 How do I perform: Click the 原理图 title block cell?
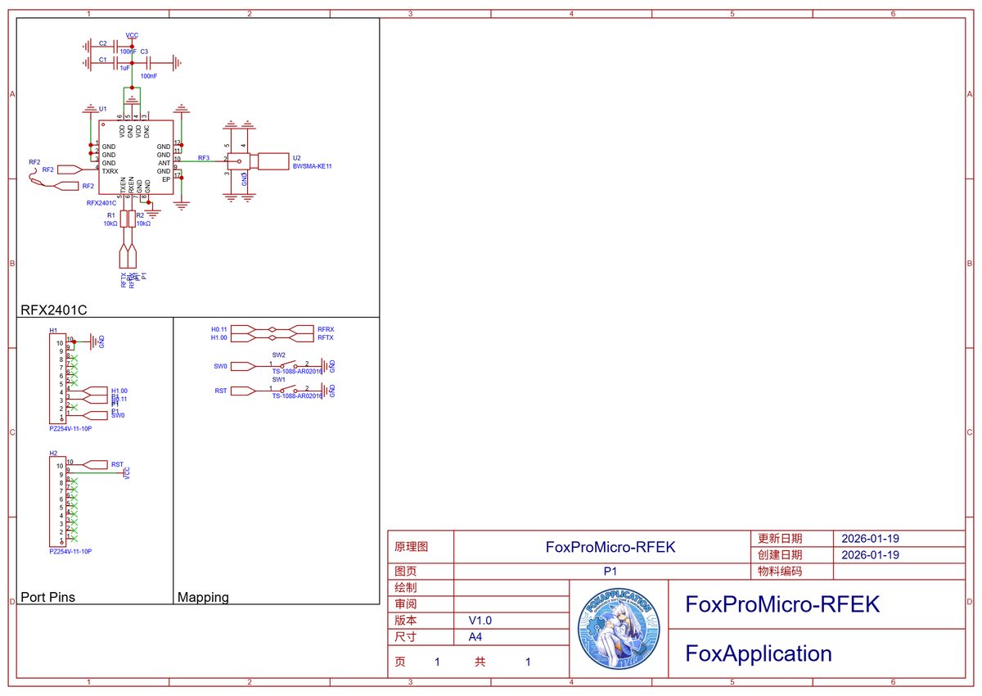(x=420, y=546)
